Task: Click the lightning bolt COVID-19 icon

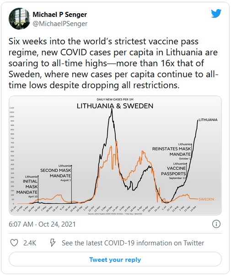Action: pyautogui.click(x=53, y=243)
